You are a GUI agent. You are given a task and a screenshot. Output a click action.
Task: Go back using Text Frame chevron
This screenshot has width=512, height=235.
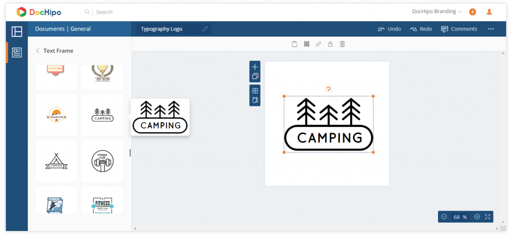[37, 50]
